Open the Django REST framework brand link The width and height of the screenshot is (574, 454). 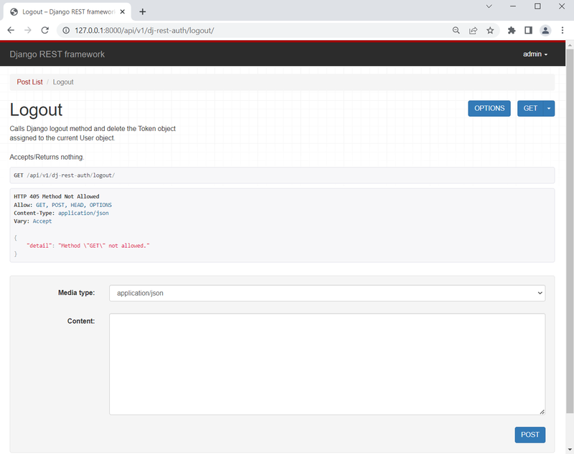click(x=57, y=54)
